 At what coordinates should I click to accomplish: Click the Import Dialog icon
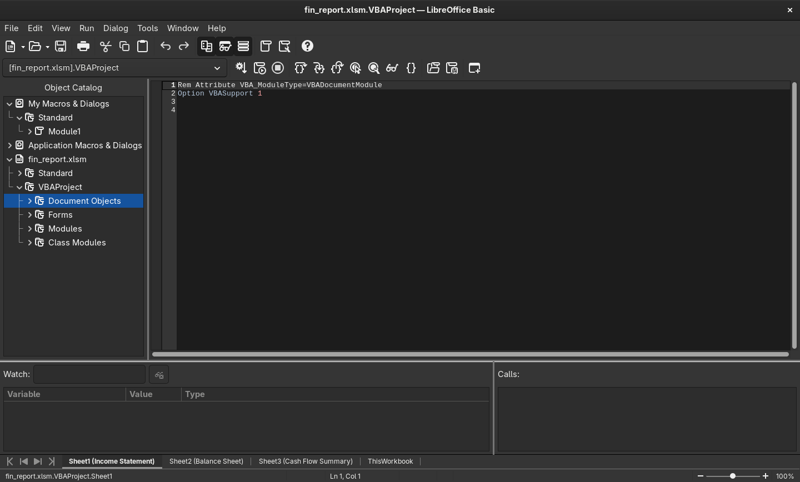474,68
